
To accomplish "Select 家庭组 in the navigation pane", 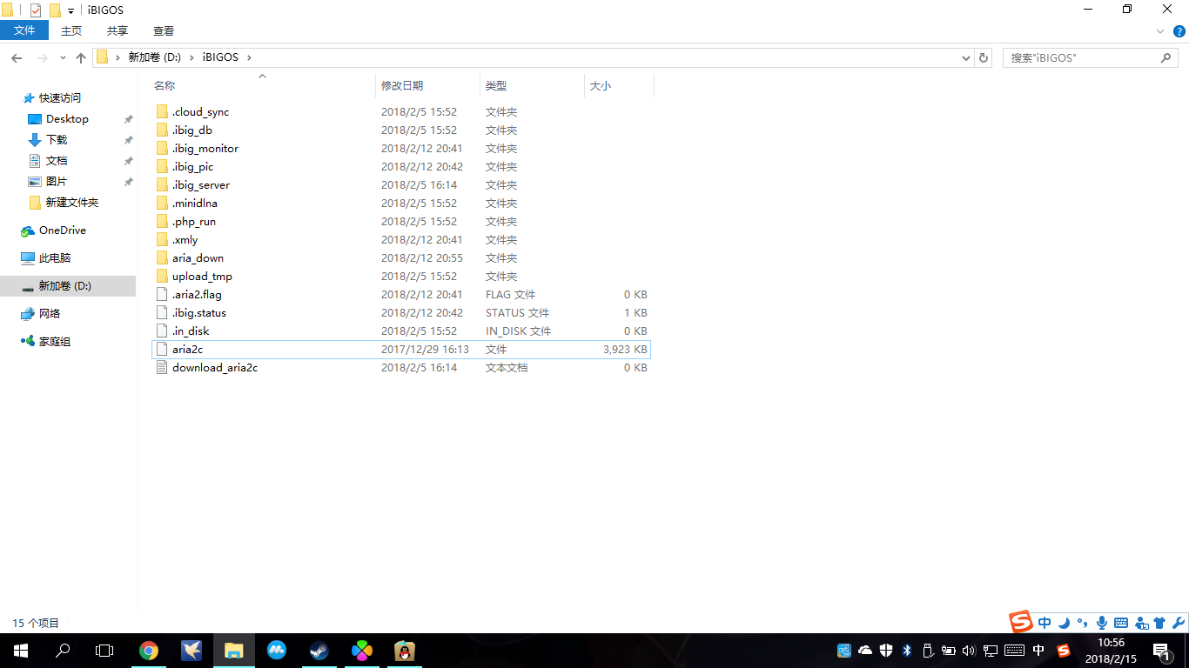I will 54,342.
